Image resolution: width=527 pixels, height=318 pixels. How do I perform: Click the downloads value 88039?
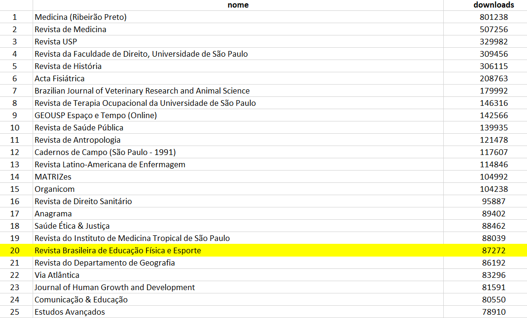pyautogui.click(x=493, y=238)
